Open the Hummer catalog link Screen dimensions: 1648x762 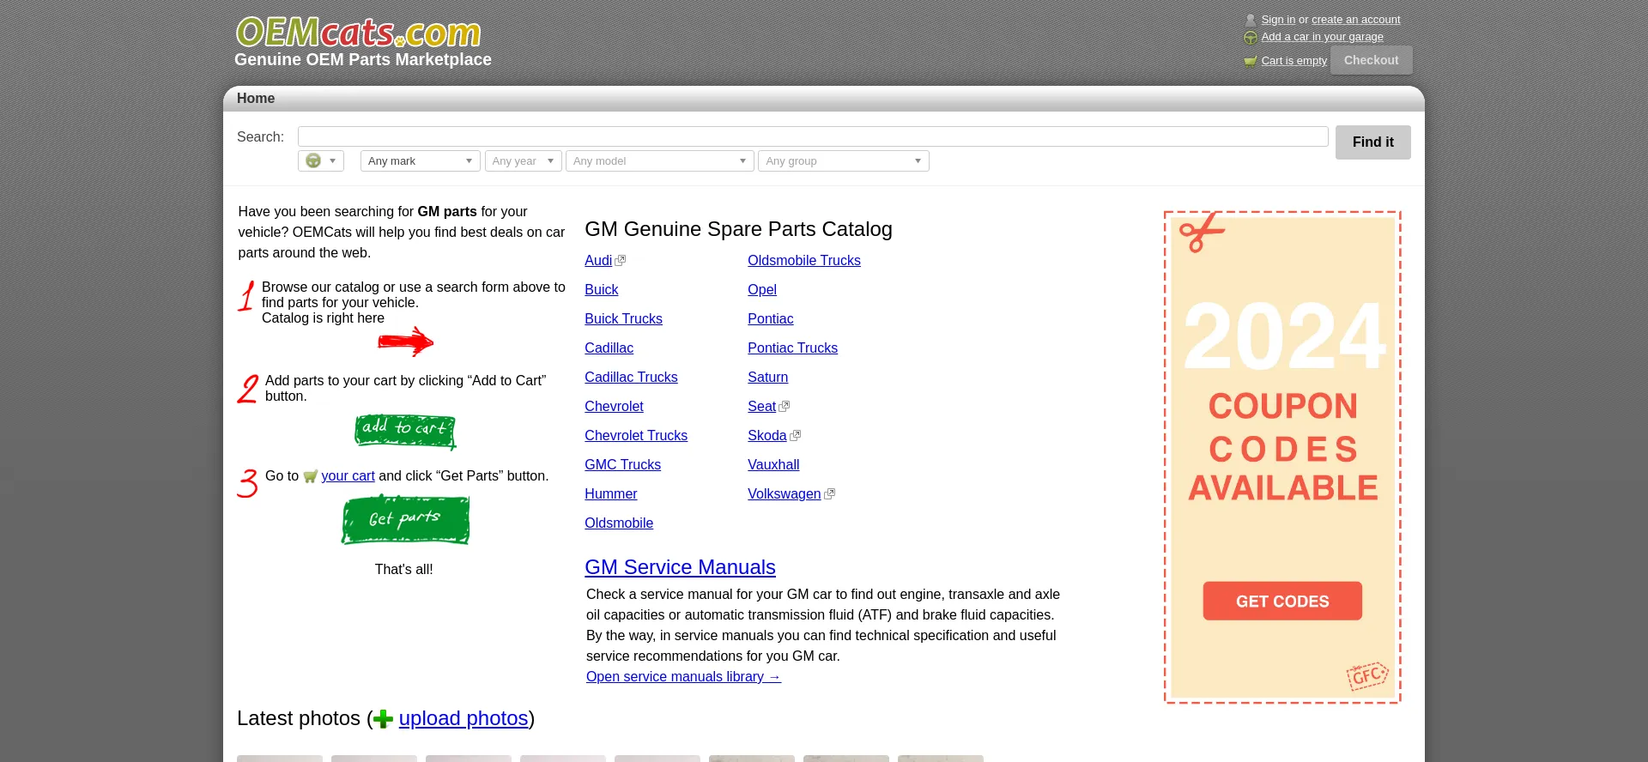(x=611, y=493)
